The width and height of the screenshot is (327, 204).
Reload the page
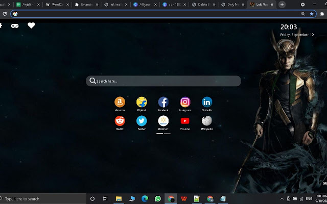click(5, 14)
